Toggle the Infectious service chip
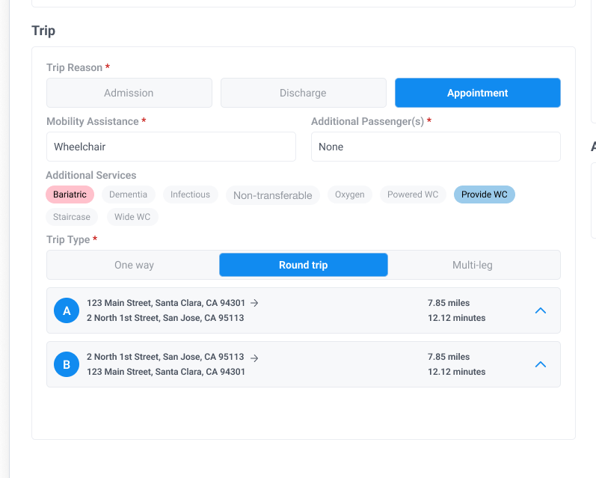 click(x=190, y=194)
